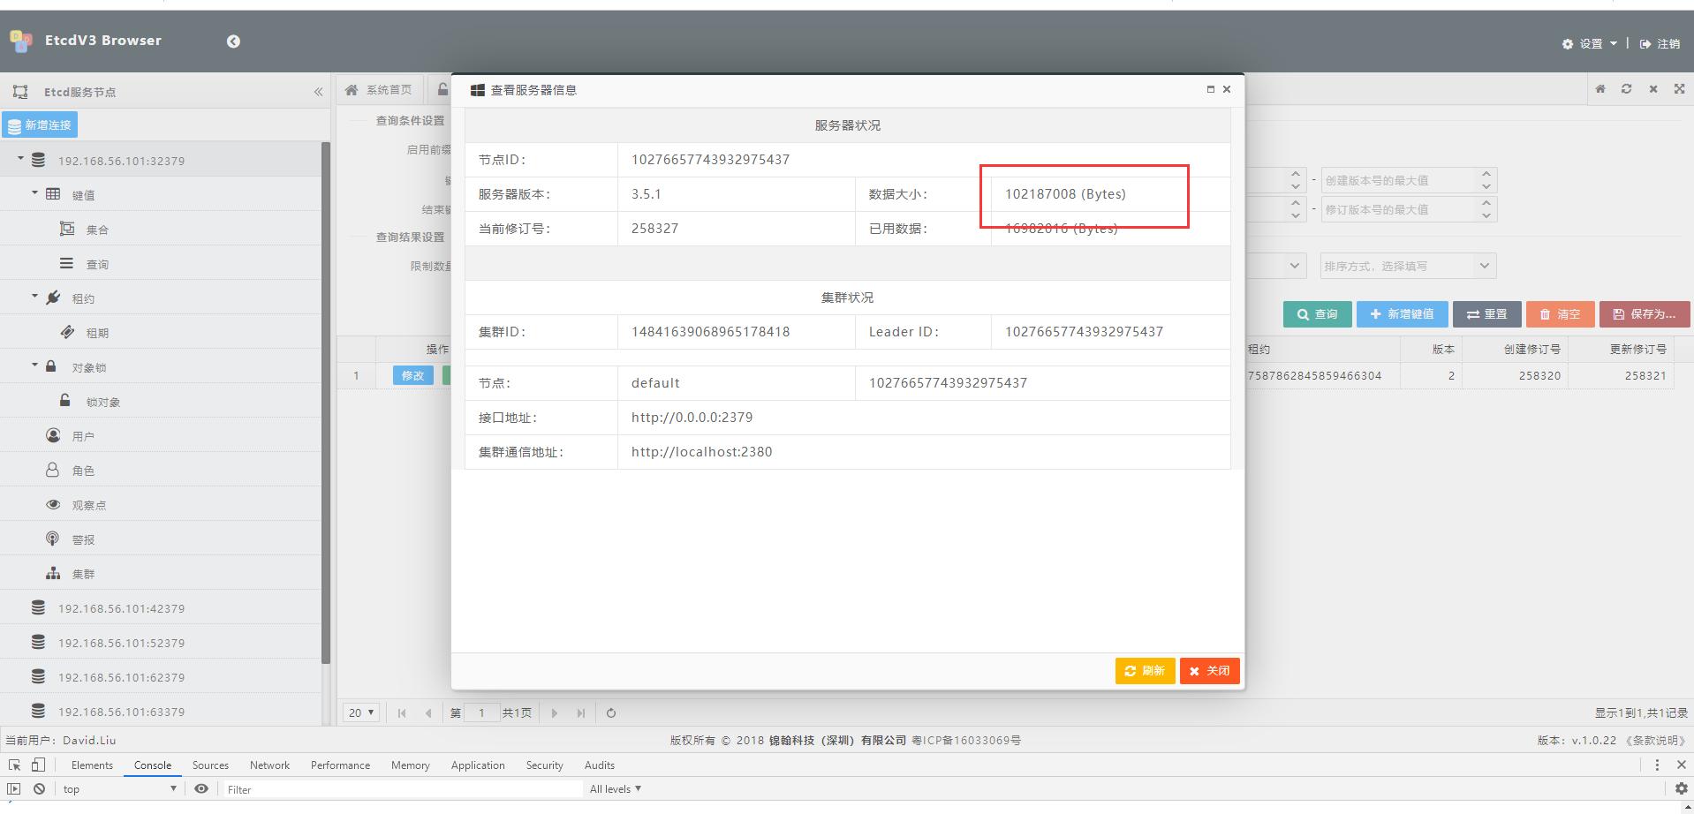Image resolution: width=1694 pixels, height=814 pixels.
Task: Switch to DevTools Application tab
Action: click(x=478, y=765)
